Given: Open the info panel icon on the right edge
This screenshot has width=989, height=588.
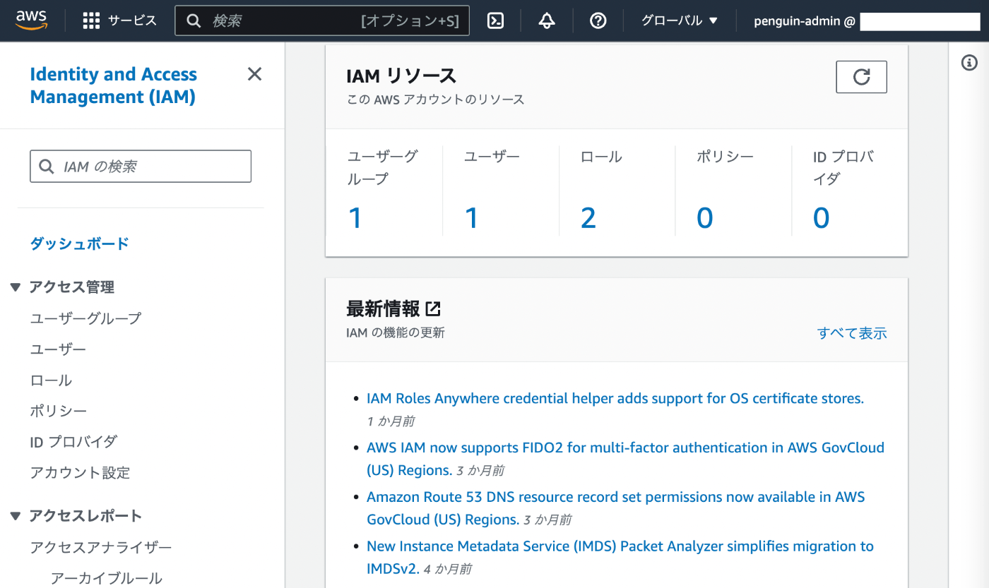Looking at the screenshot, I should (969, 63).
